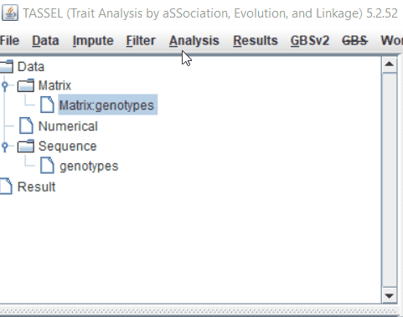Image resolution: width=403 pixels, height=317 pixels.
Task: Open the Filter menu
Action: click(x=141, y=41)
